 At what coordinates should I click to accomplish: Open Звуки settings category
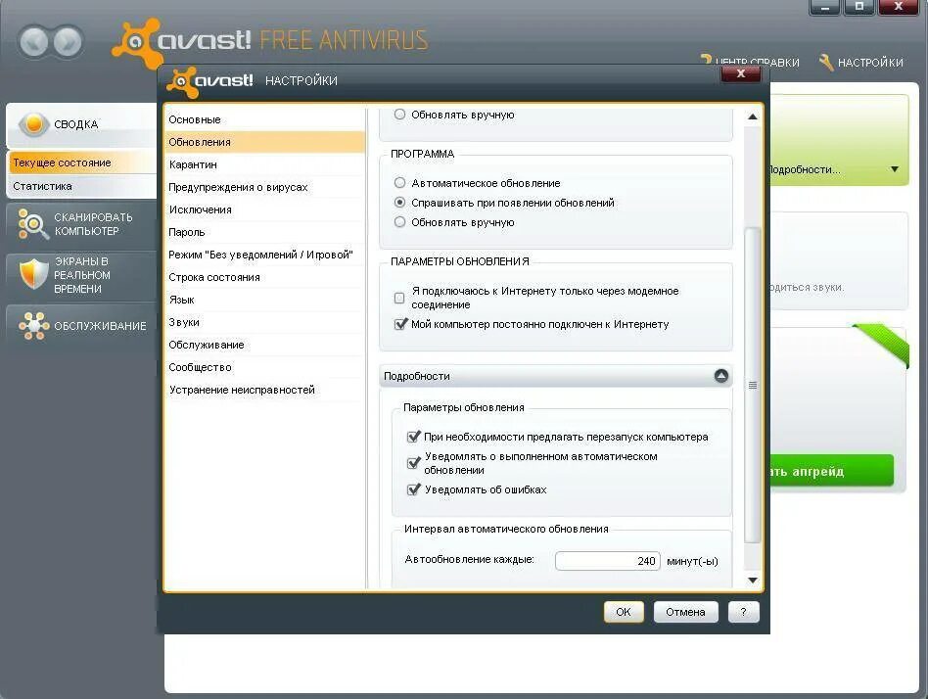pos(264,322)
